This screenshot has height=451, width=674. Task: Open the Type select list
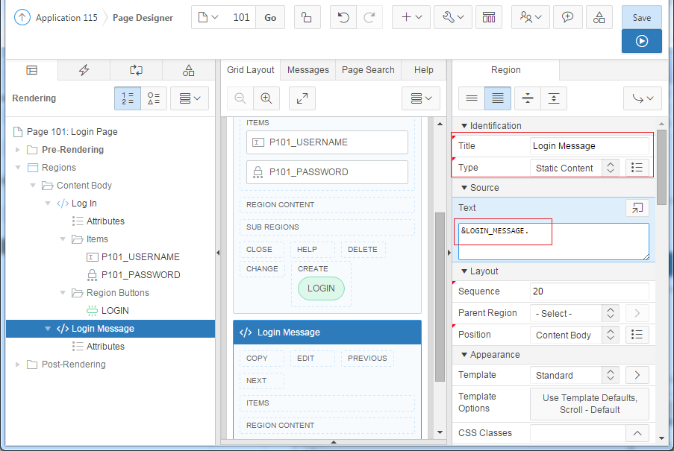[574, 168]
